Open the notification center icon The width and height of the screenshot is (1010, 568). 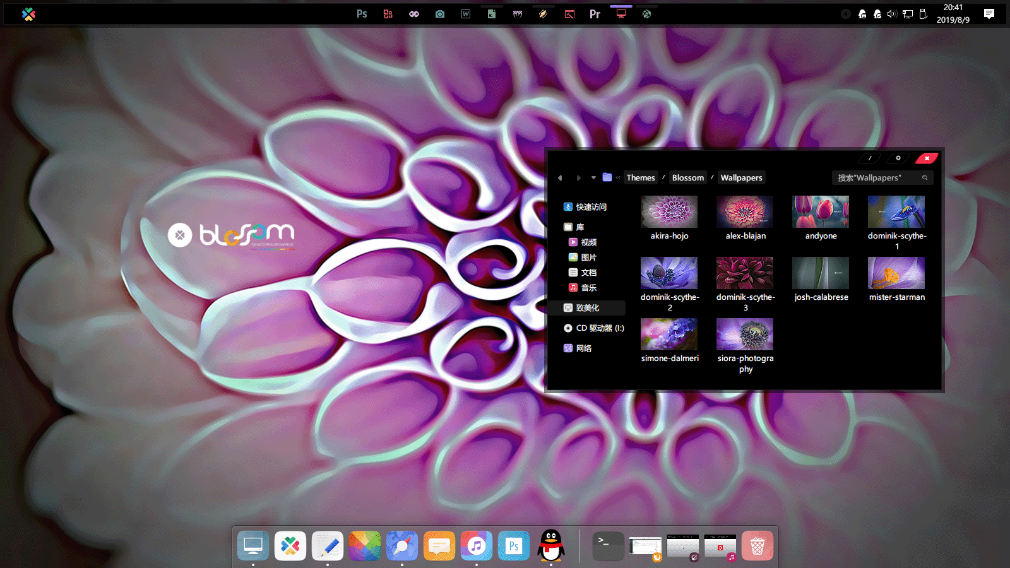[x=989, y=14]
